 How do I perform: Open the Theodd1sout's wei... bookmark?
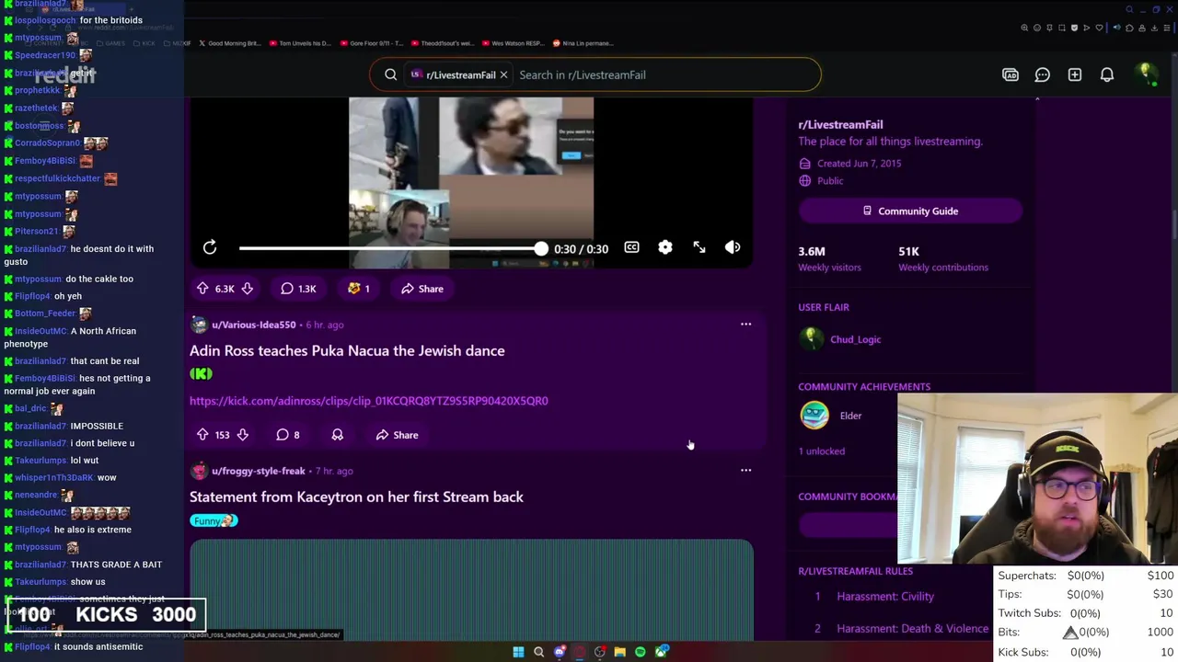pos(442,43)
